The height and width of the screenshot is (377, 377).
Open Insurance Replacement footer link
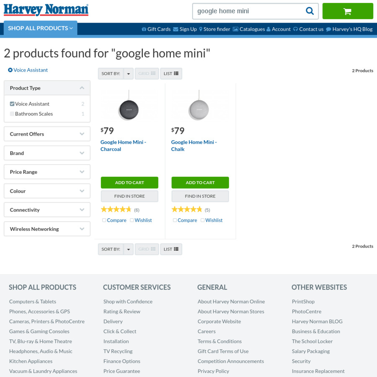point(318,371)
